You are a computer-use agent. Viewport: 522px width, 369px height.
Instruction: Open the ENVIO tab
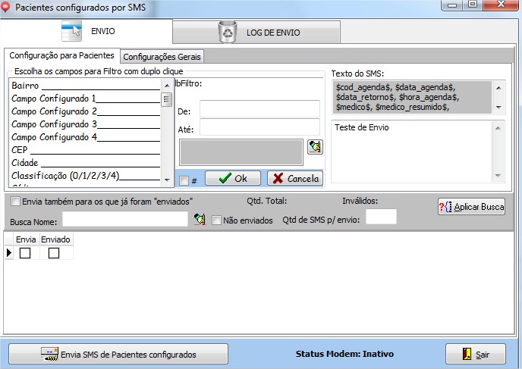(87, 33)
